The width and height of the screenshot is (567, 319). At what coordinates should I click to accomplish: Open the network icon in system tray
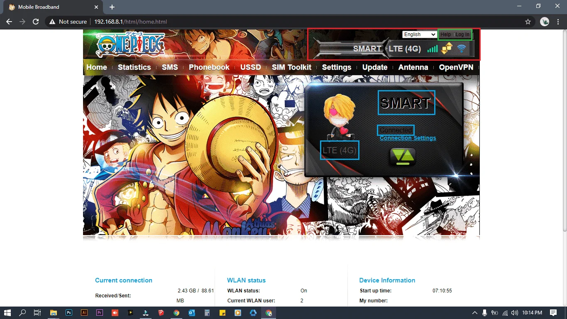[x=505, y=313]
